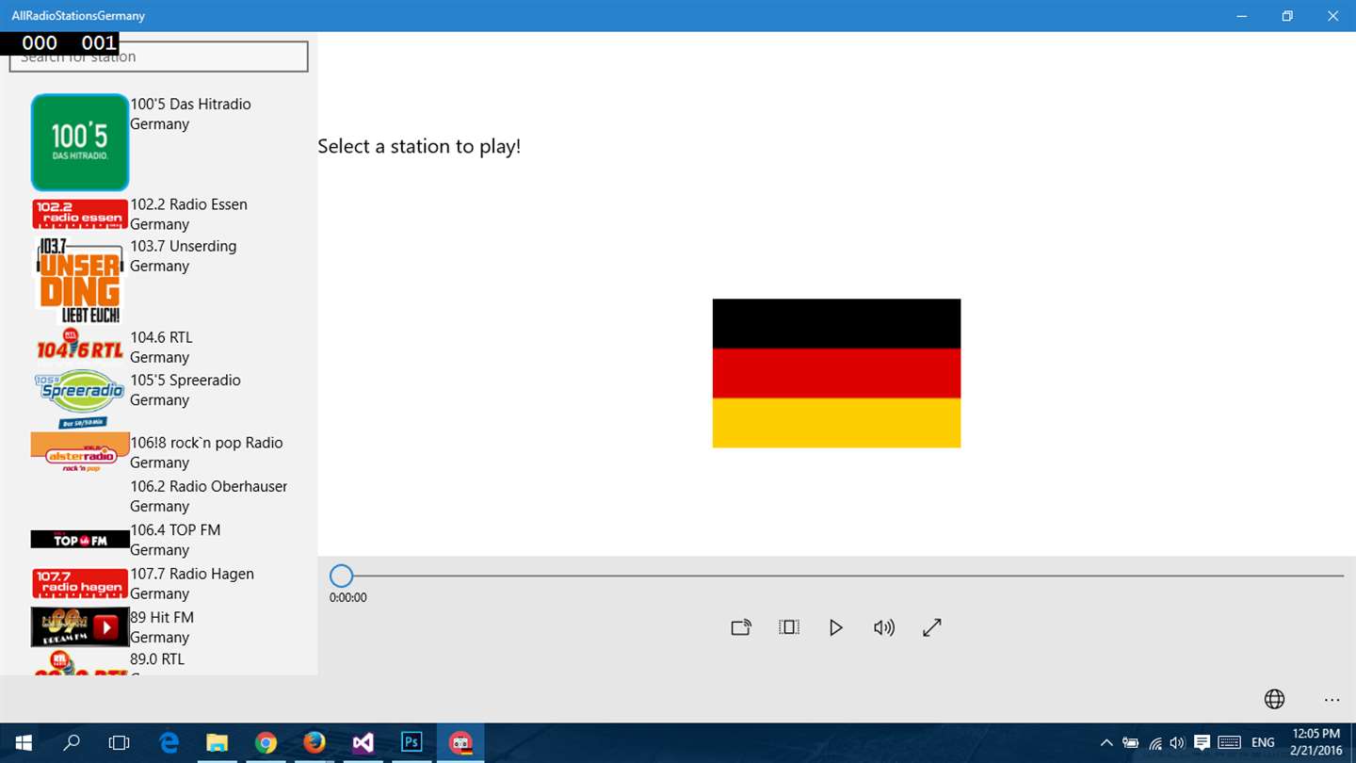Open Task View from the taskbar
This screenshot has height=763, width=1356.
tap(119, 743)
